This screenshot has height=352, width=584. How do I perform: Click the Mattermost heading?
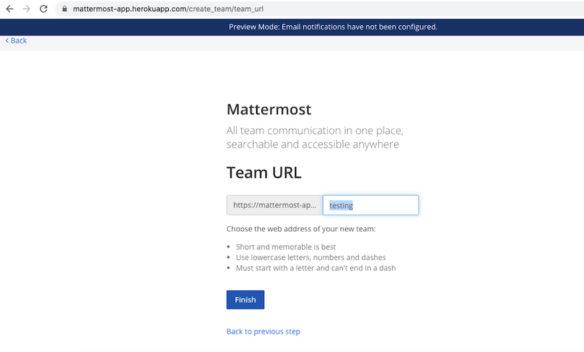269,110
